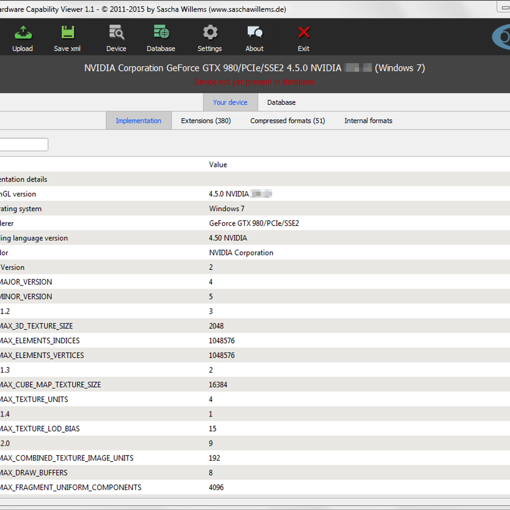Click the 192 value cell
The width and height of the screenshot is (510, 510).
pos(214,458)
